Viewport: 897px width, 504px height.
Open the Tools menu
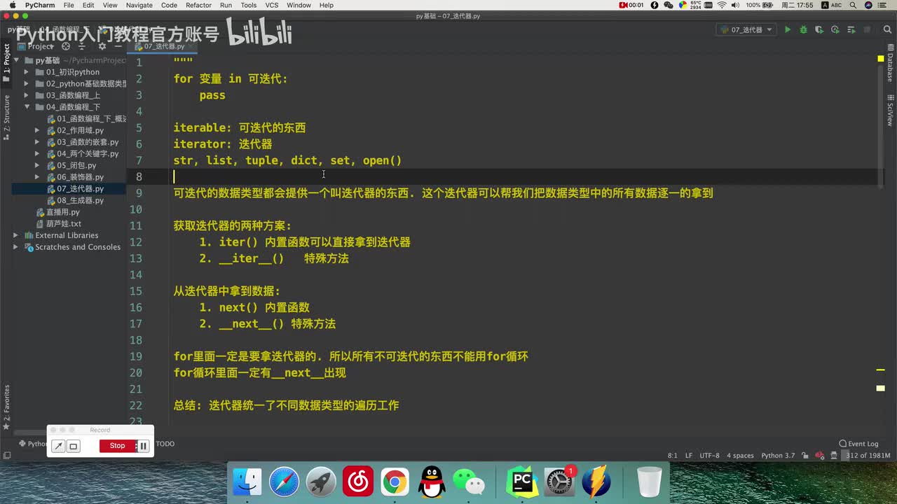coord(249,5)
